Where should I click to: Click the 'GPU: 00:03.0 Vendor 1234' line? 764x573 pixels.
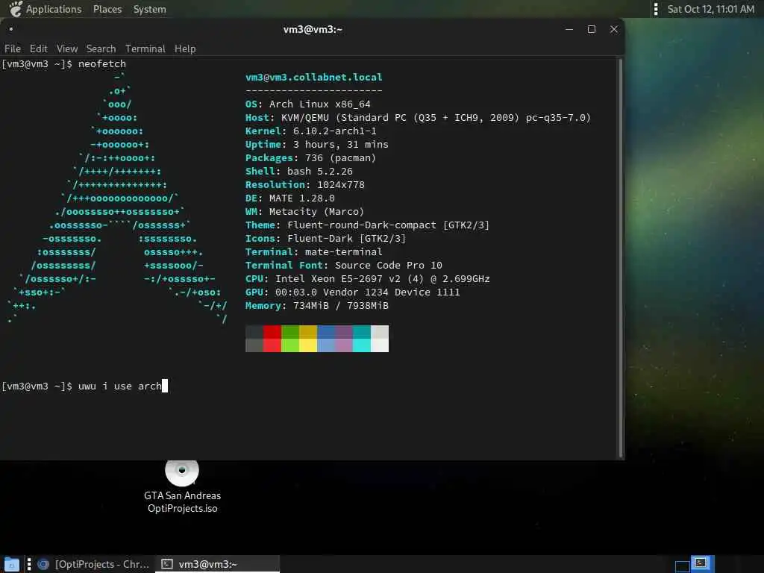pos(352,292)
